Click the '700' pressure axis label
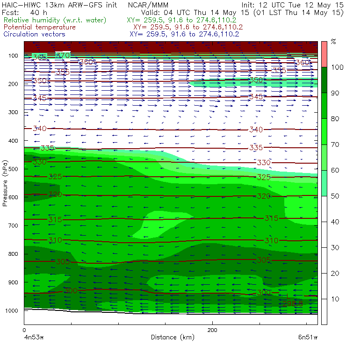Screen dimensions: 346x346 click(13, 225)
